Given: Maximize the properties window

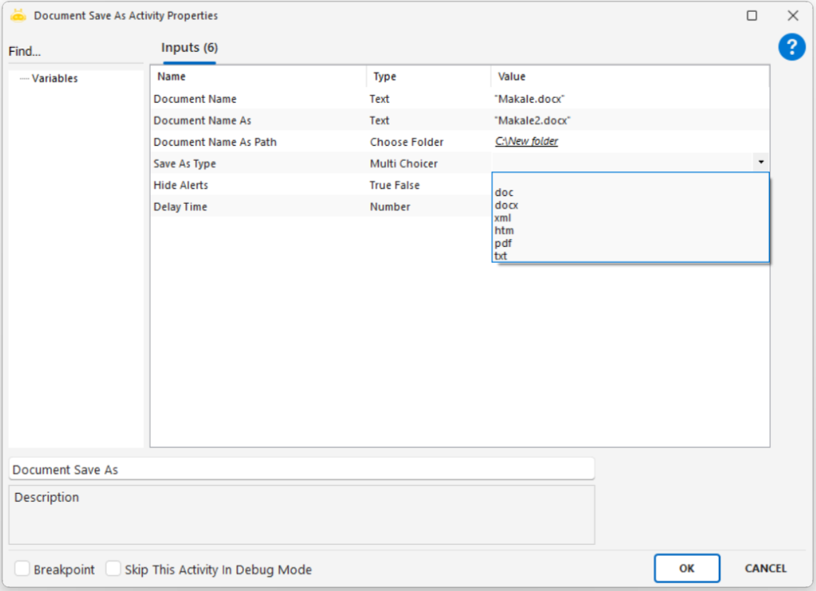Looking at the screenshot, I should (x=751, y=16).
